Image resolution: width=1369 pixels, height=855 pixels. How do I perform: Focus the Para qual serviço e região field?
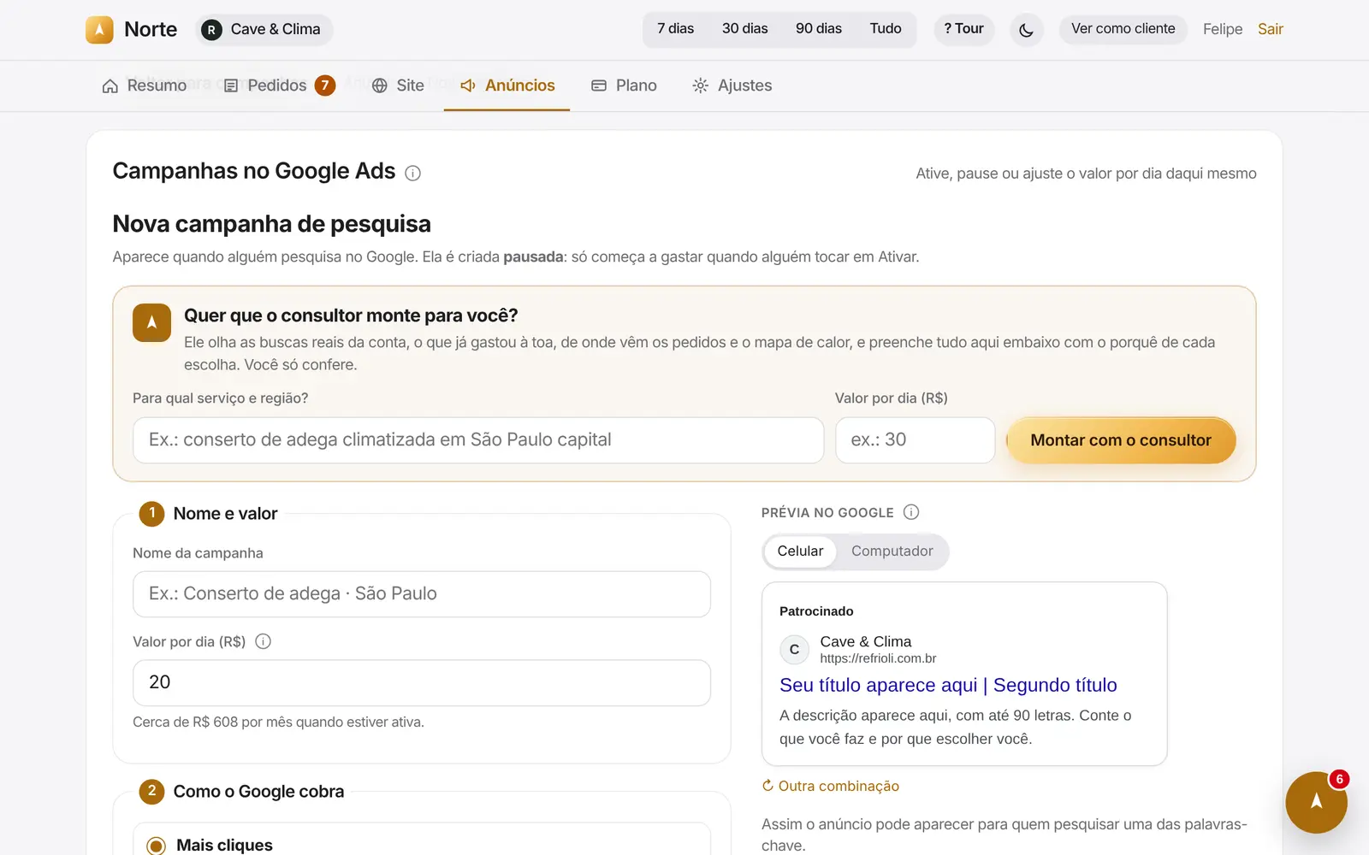[x=478, y=440]
